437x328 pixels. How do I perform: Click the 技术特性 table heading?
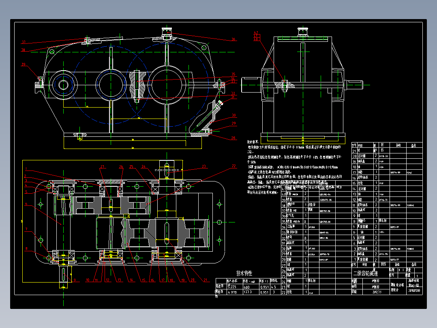(244, 273)
